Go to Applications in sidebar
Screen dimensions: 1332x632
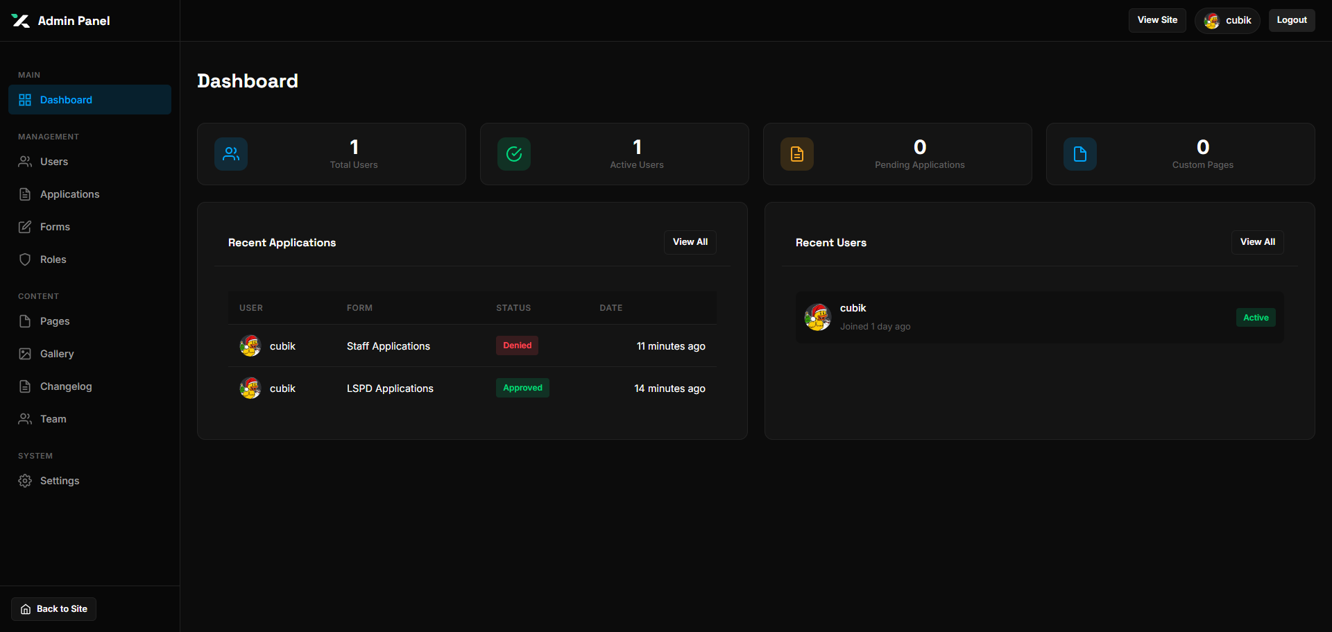(89, 194)
